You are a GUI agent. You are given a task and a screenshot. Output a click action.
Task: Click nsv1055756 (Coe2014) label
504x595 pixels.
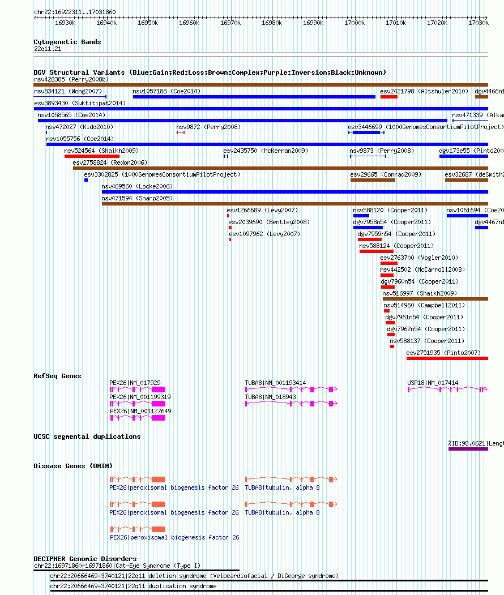click(x=80, y=139)
